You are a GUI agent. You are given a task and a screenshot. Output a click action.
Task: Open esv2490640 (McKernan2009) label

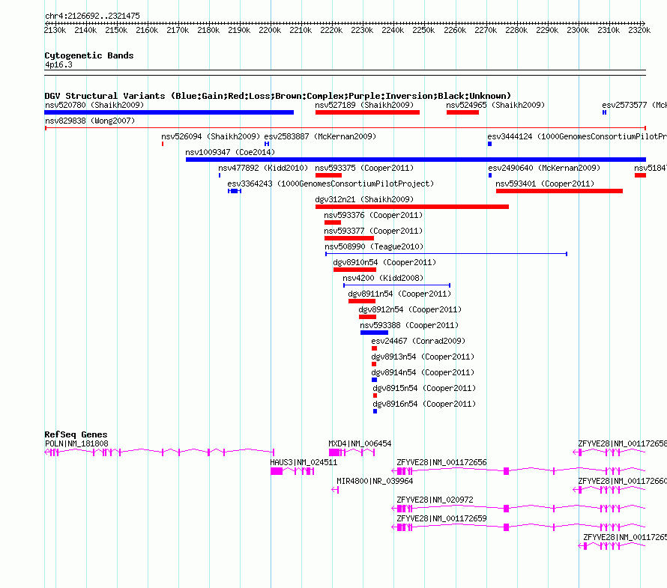pos(544,168)
